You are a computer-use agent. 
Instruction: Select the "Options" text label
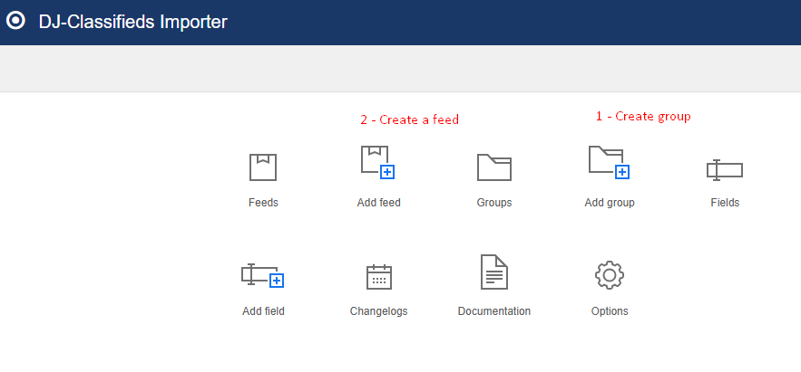click(x=609, y=311)
